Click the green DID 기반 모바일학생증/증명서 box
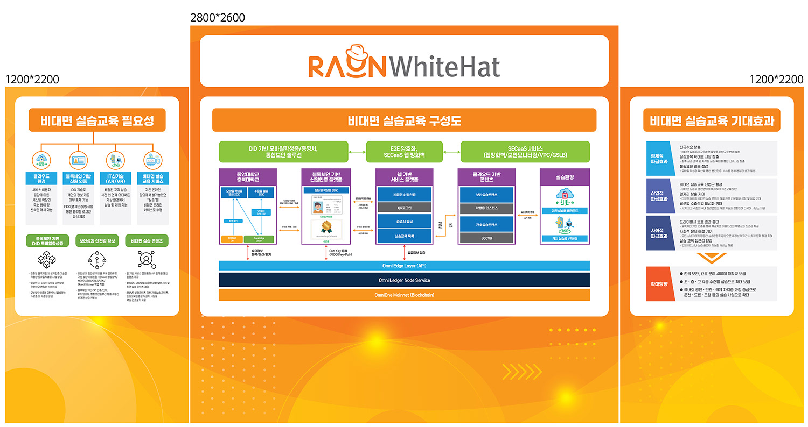Screen dimensions: 808x427 click(x=282, y=152)
